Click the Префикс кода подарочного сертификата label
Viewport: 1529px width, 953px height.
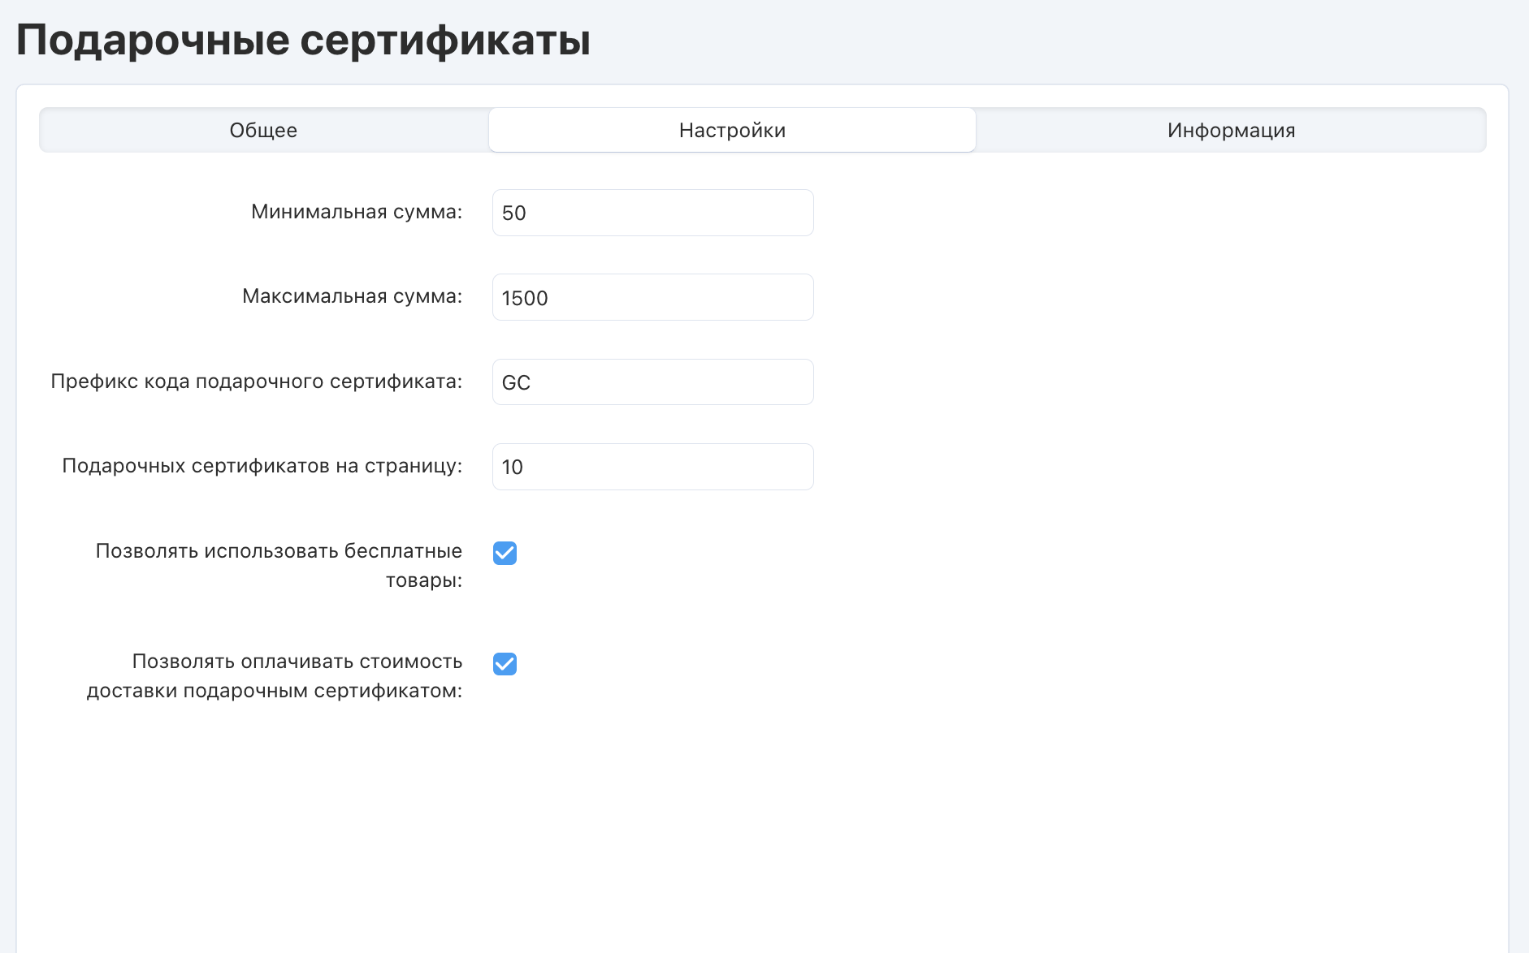pos(256,382)
